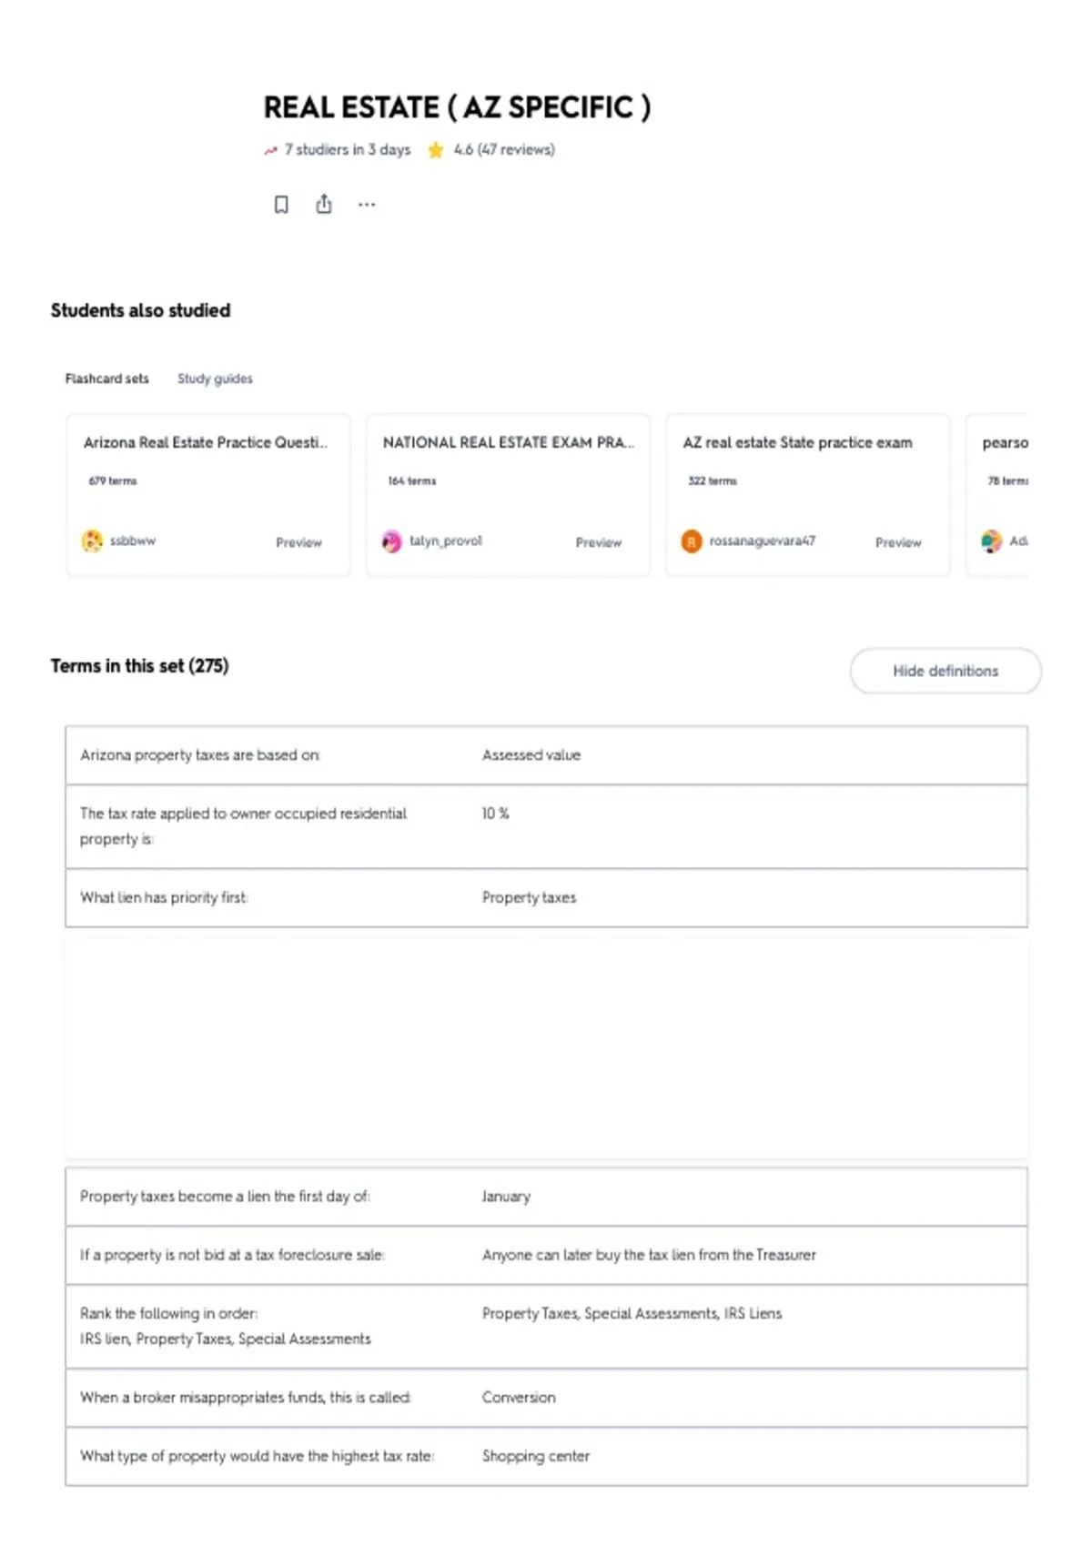
Task: Open the three-dots more options menu
Action: point(367,205)
